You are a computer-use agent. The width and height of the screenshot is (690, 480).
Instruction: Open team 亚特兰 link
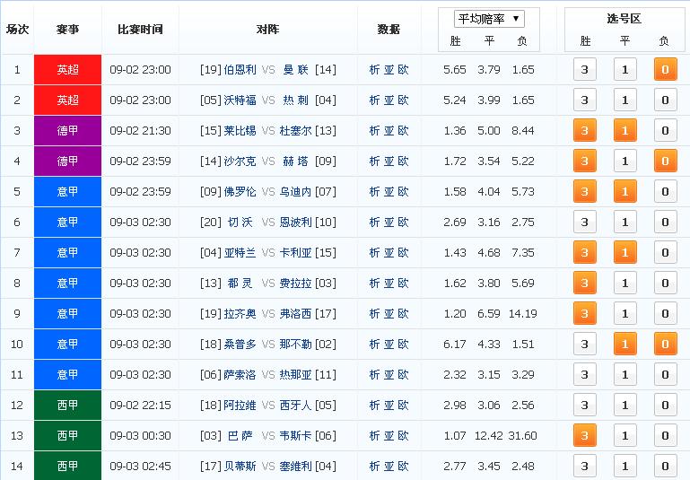coord(240,252)
